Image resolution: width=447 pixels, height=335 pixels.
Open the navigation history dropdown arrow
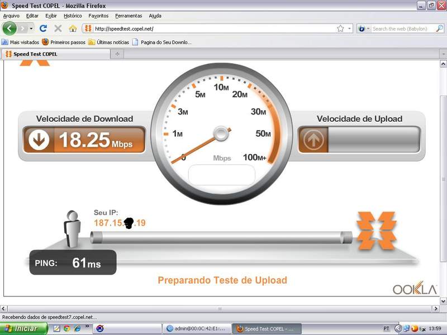point(31,28)
